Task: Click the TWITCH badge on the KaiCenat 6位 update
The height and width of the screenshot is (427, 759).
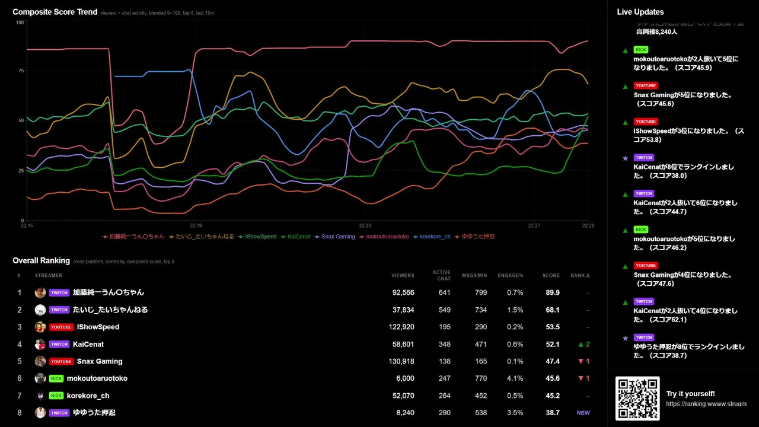Action: pos(644,193)
